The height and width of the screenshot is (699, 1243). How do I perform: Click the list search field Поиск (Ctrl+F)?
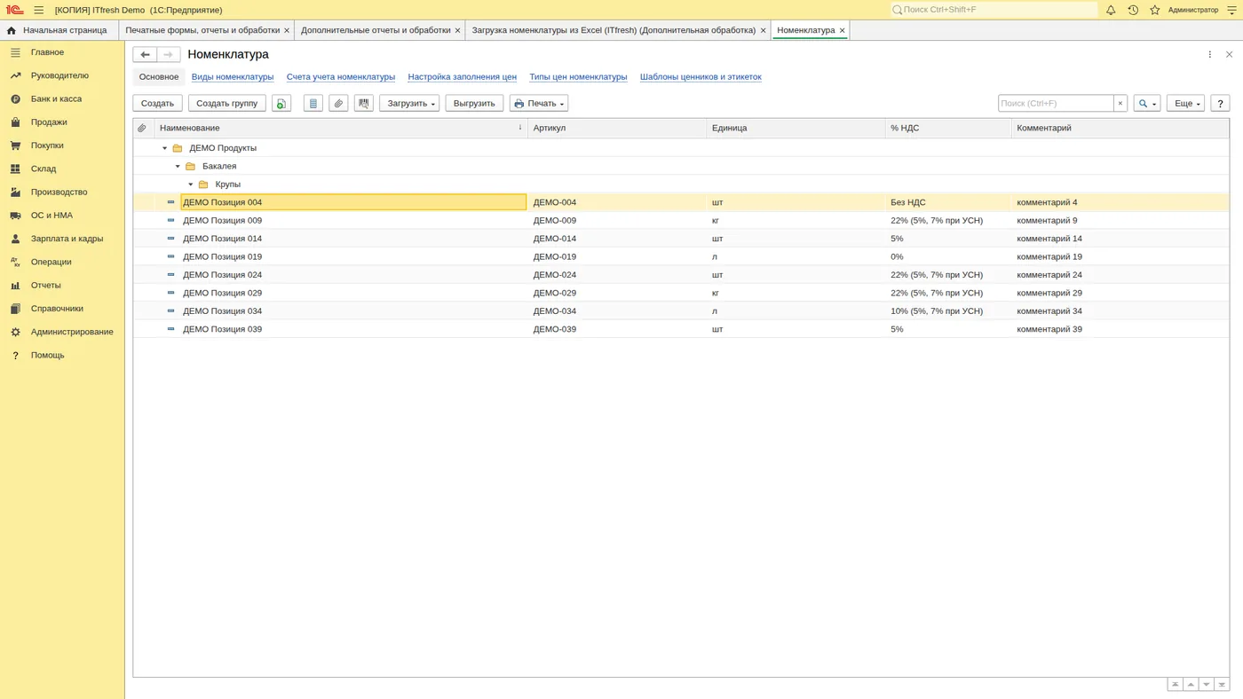point(1056,104)
